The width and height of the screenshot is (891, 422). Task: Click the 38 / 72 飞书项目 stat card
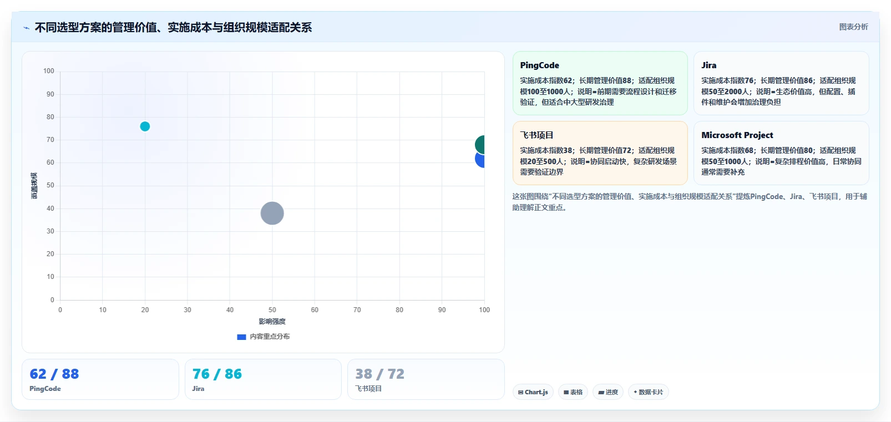[426, 379]
